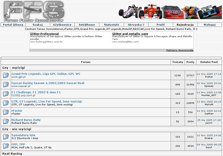The height and width of the screenshot is (156, 223).
Task: Click the folder icon beside Richard Burns Rally
Action: pyautogui.click(x=6, y=121)
